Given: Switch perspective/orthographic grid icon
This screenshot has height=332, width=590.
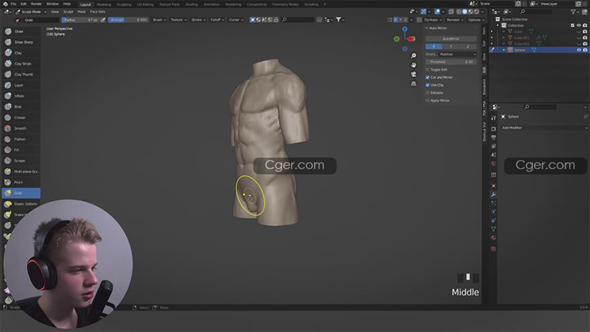Looking at the screenshot, I should 414,84.
